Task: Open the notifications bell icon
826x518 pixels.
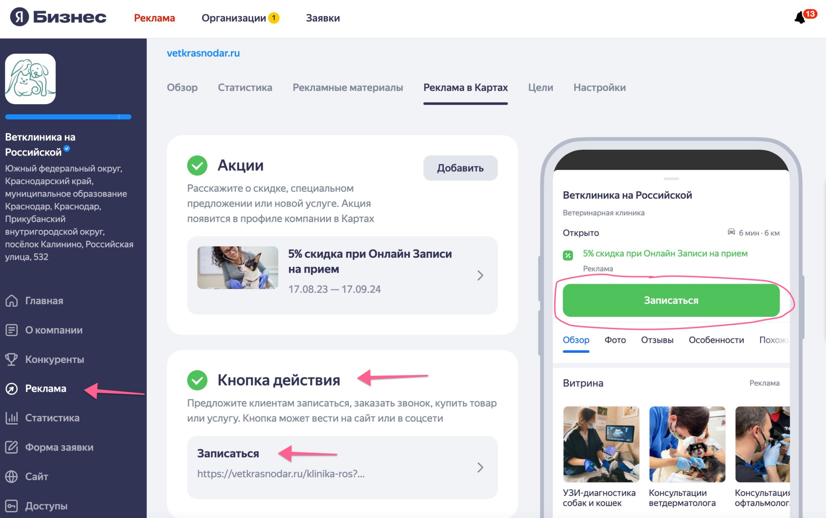Action: tap(801, 17)
